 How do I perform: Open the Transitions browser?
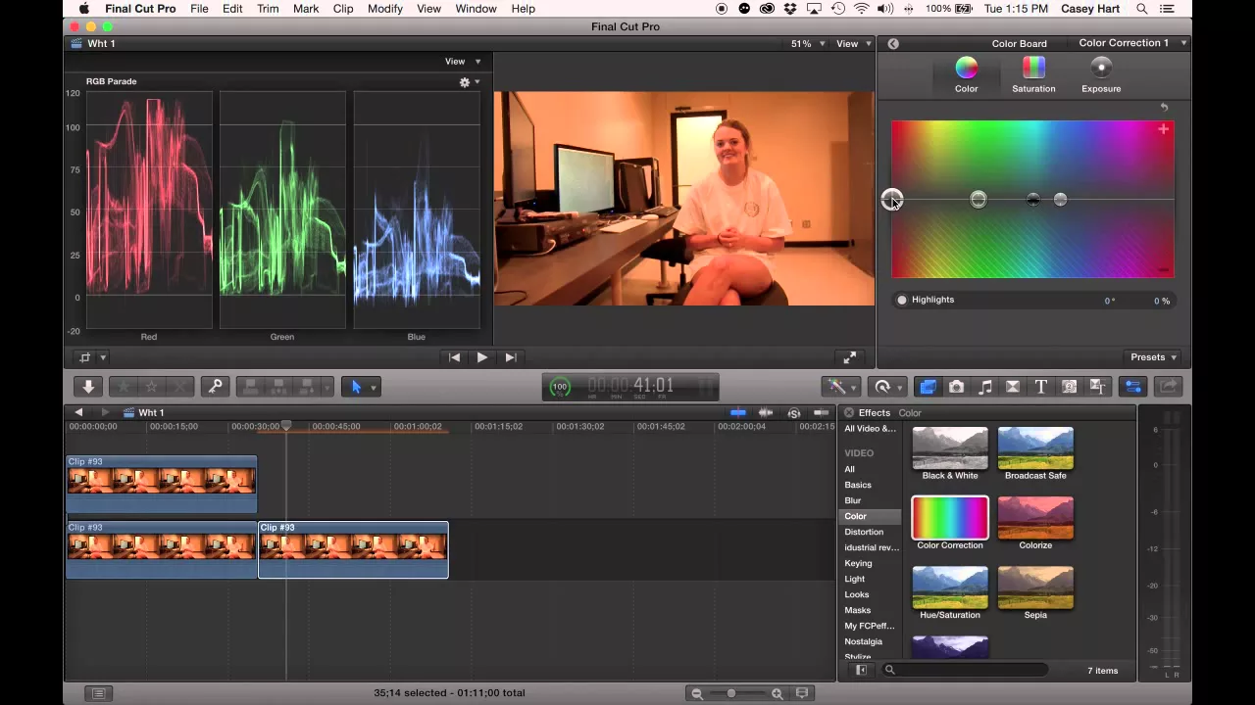(1013, 387)
